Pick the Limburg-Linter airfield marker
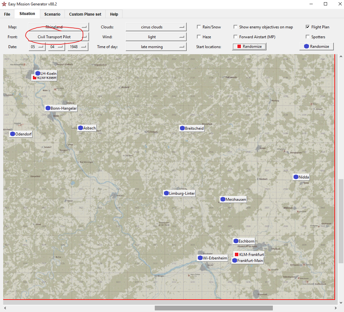 click(x=179, y=193)
